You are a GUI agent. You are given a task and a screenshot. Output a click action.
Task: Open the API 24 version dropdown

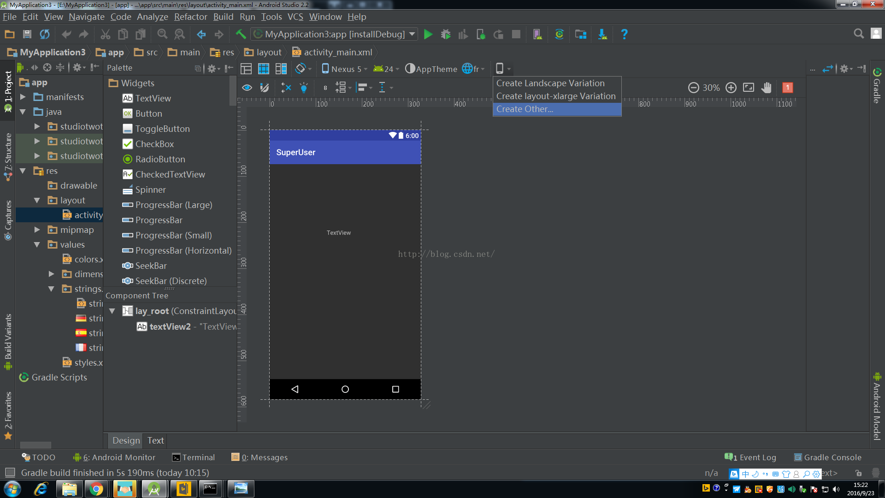click(x=386, y=69)
